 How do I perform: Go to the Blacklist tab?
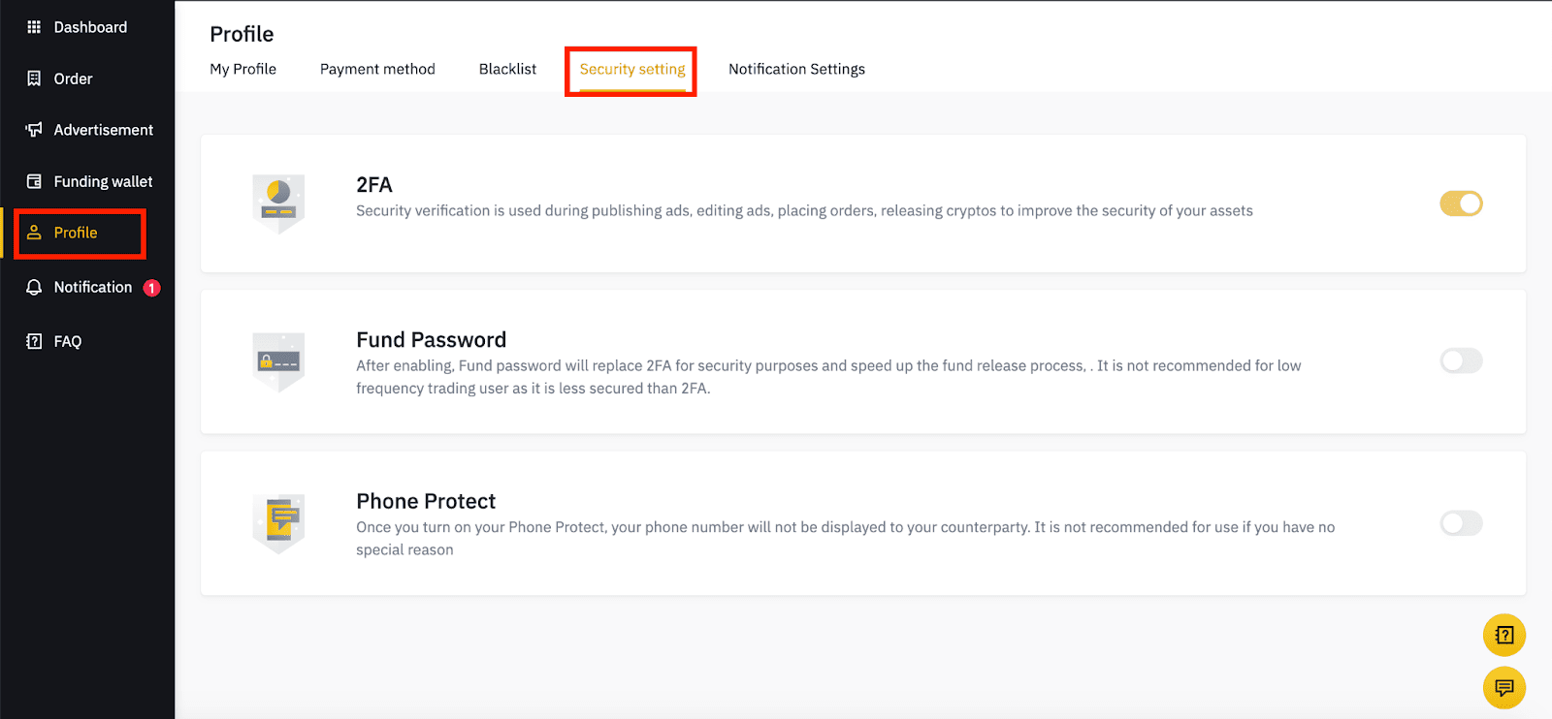coord(507,69)
